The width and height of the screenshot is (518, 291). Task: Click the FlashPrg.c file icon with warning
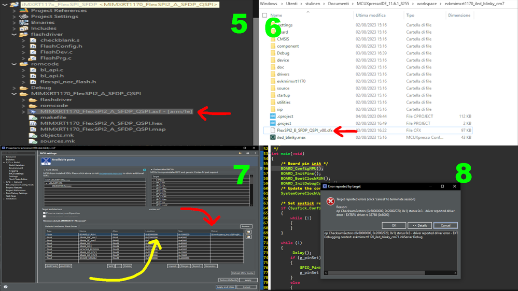point(33,58)
